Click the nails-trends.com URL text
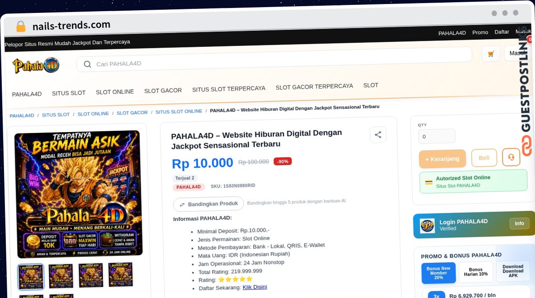The image size is (535, 298). [71, 25]
